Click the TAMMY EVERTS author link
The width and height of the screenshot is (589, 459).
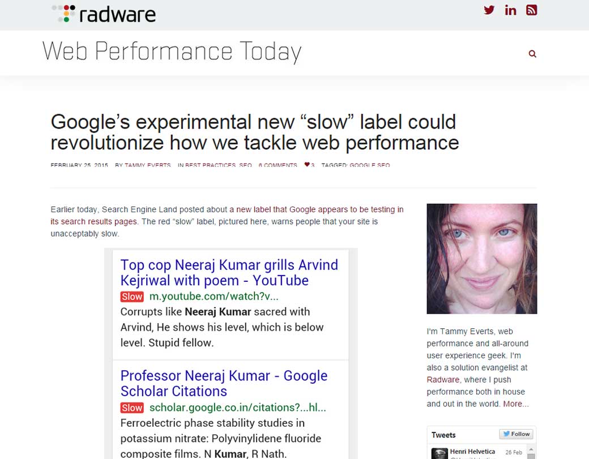coord(148,165)
